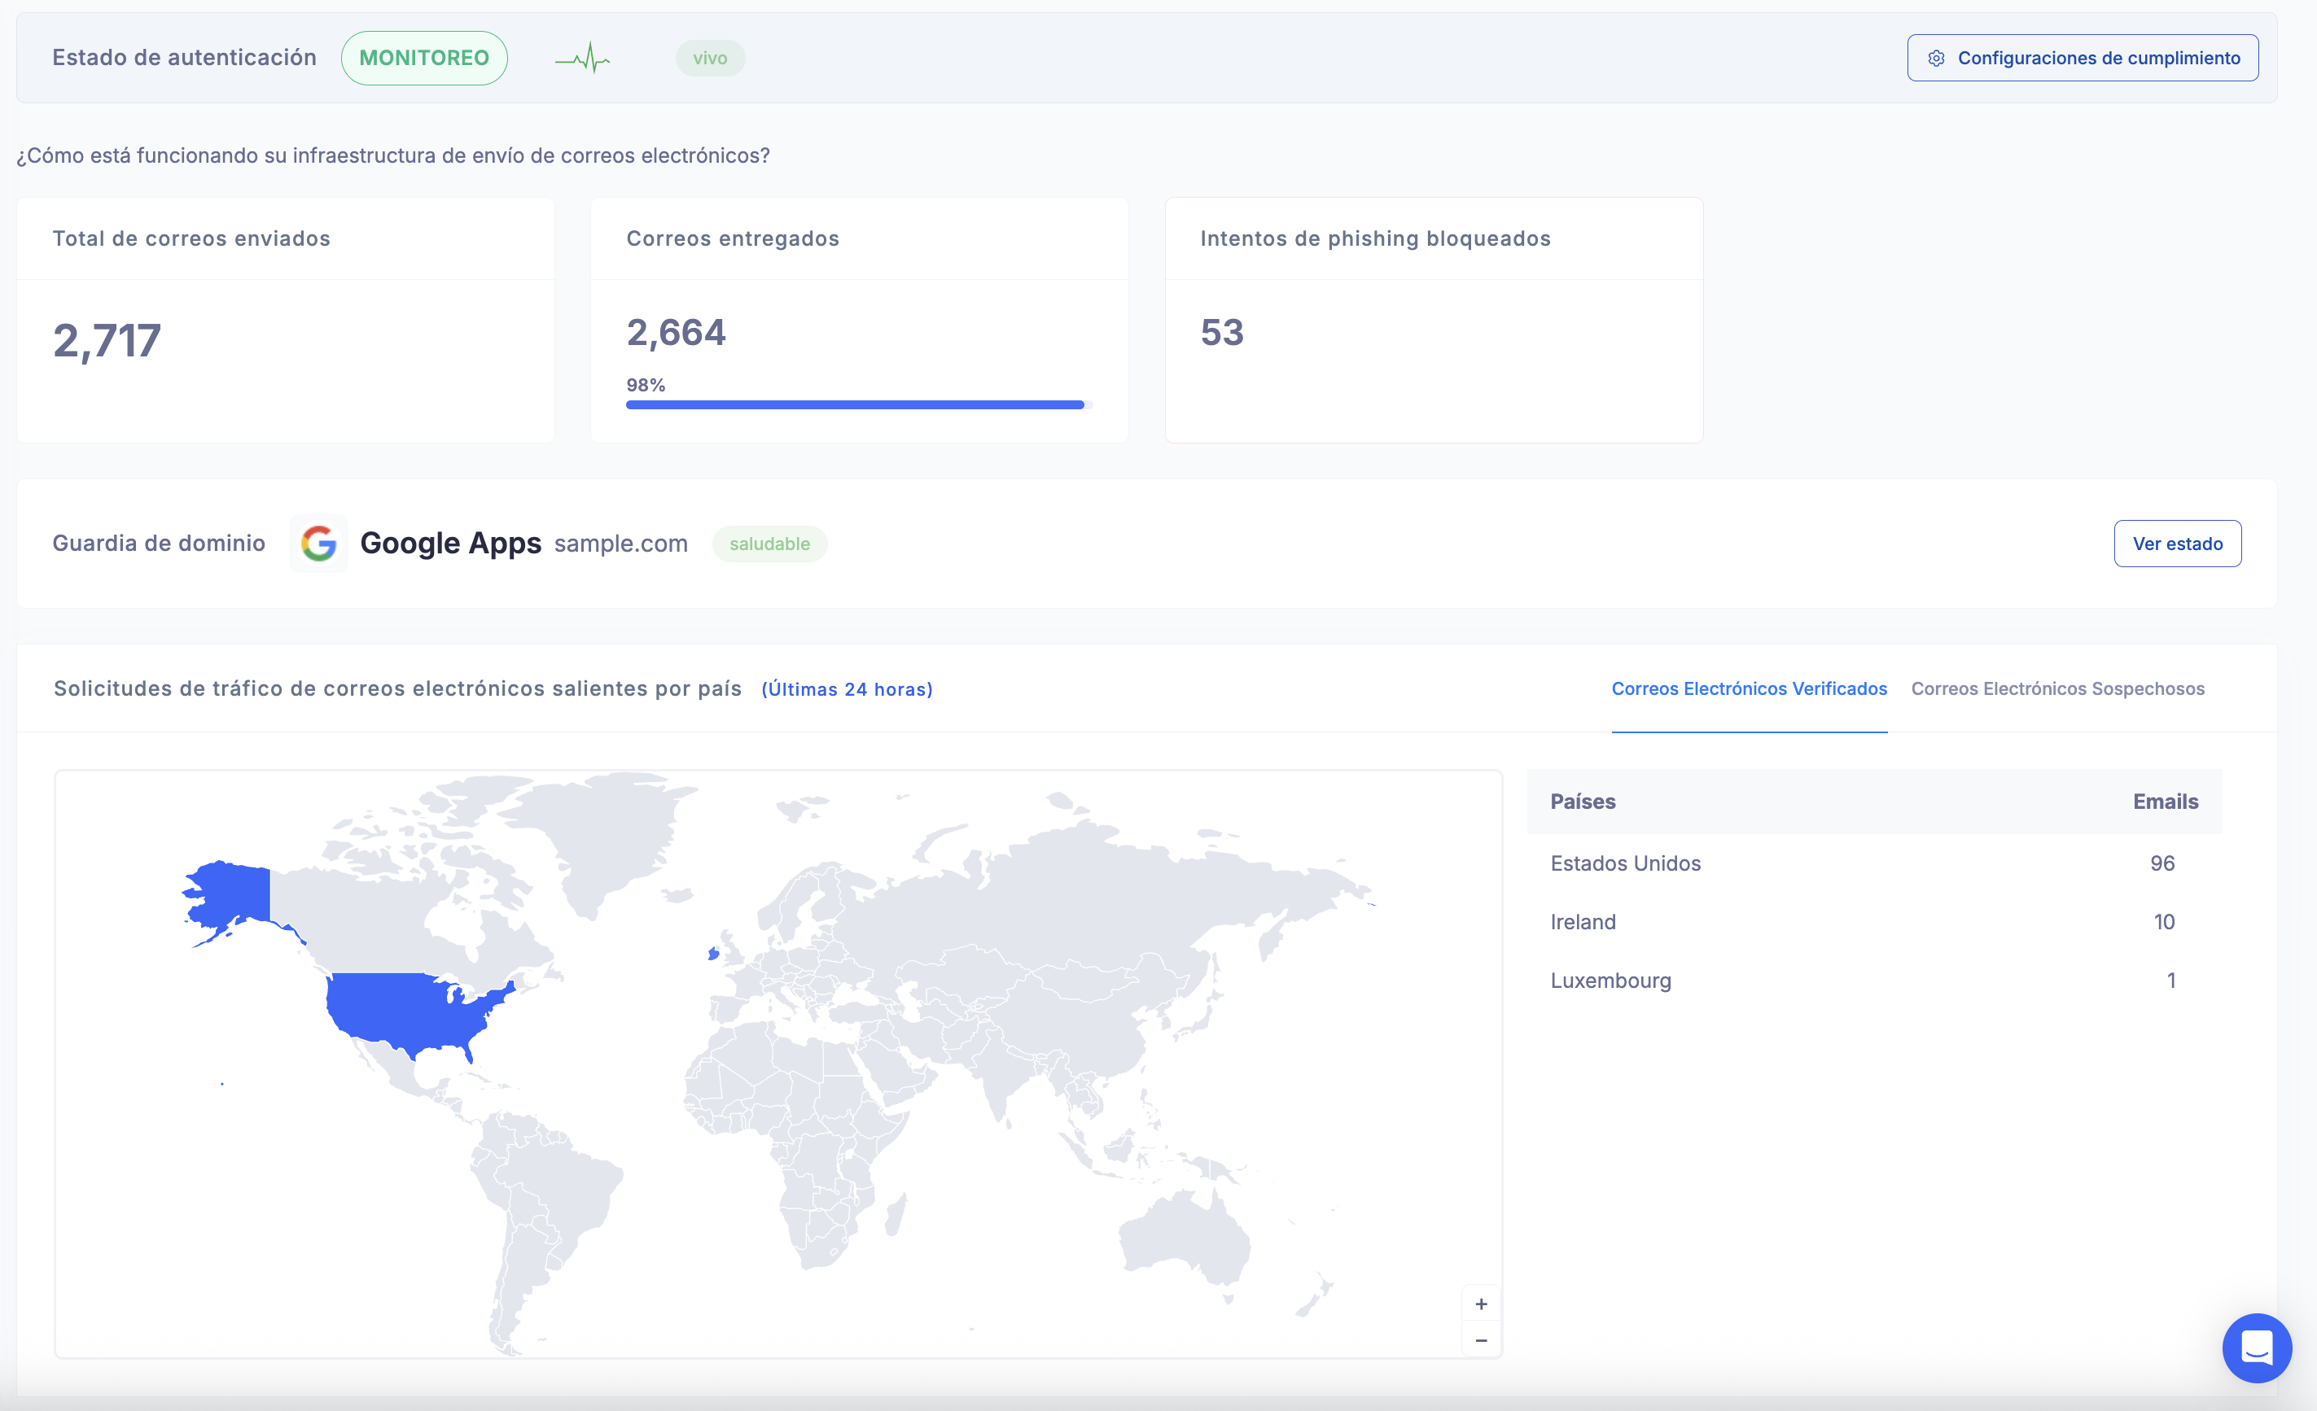Click the Emails column header
Viewport: 2317px width, 1411px height.
pyautogui.click(x=2165, y=802)
